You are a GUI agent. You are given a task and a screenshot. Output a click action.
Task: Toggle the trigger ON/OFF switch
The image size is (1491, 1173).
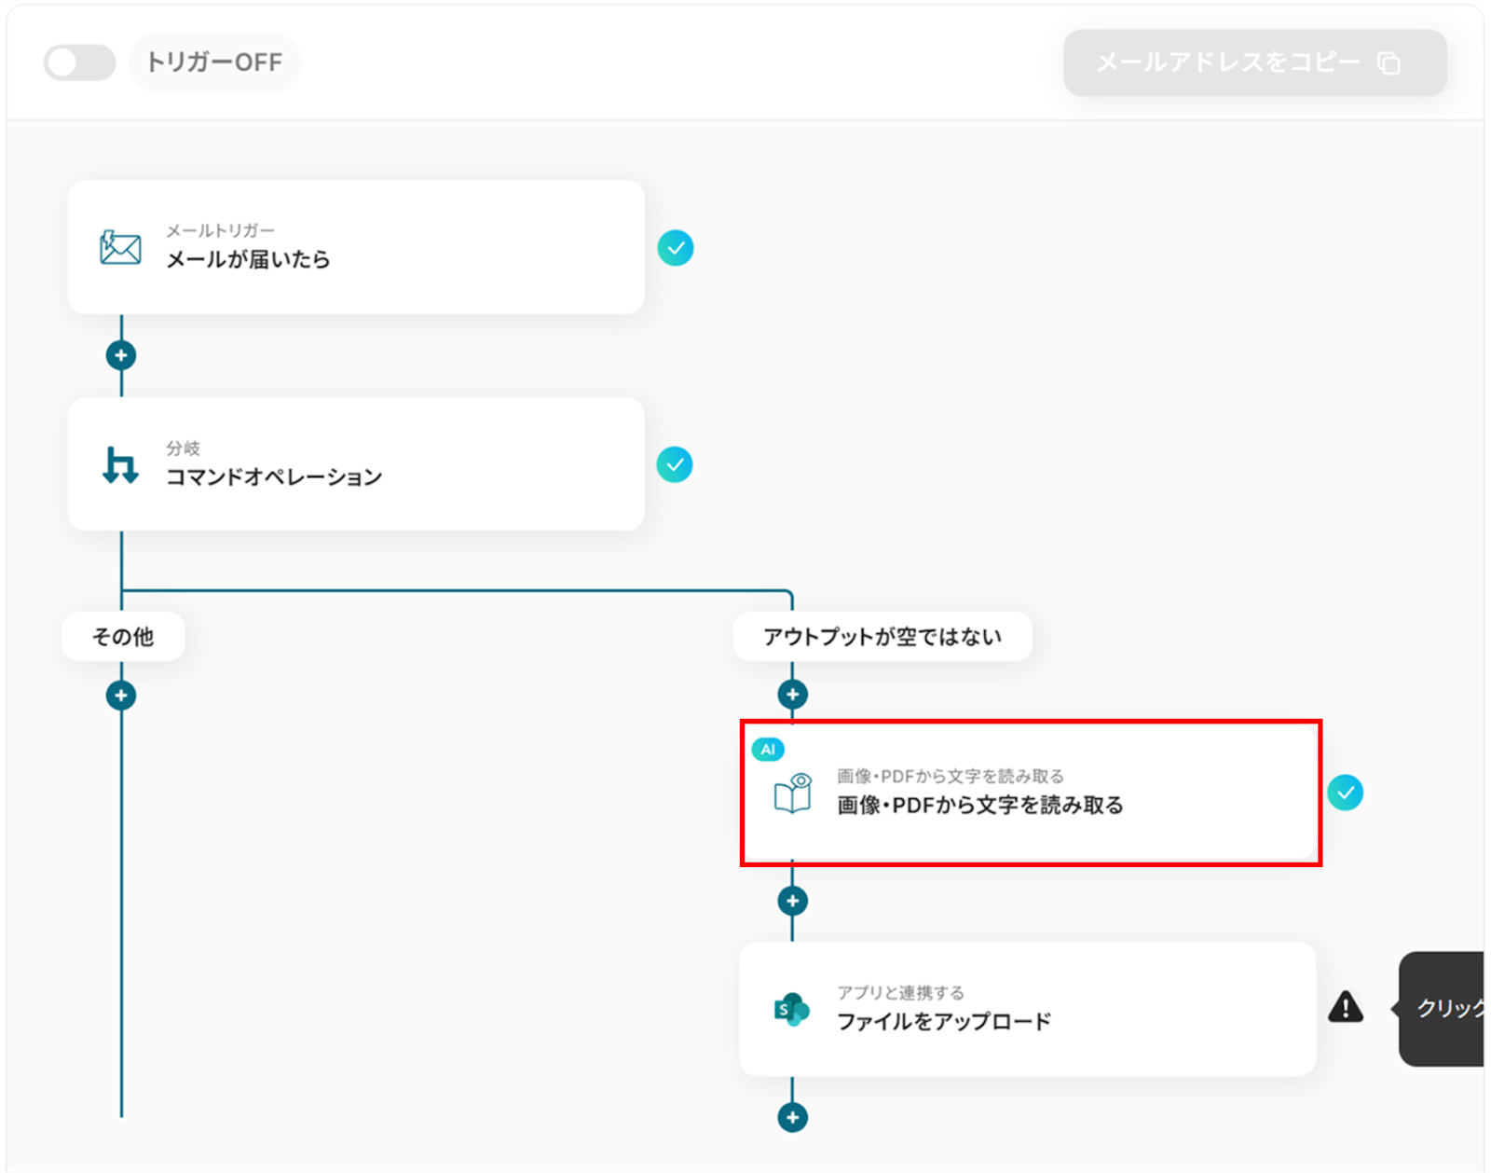click(x=79, y=62)
